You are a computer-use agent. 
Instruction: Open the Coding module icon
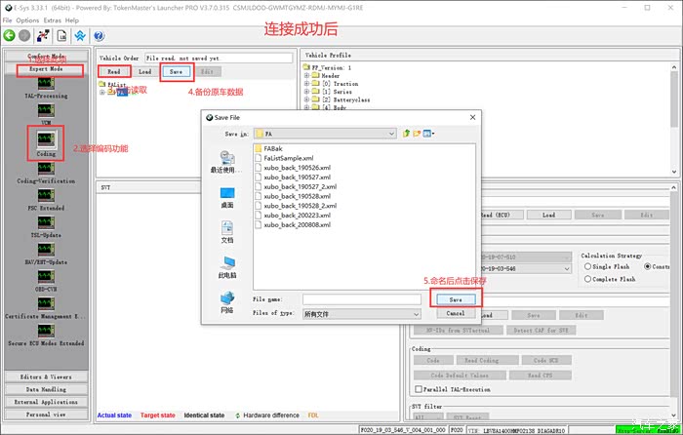click(x=46, y=141)
